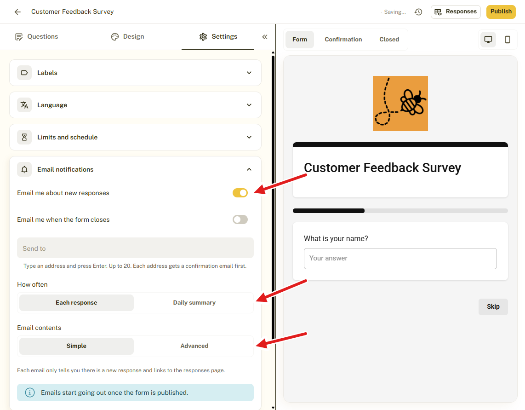Expand Limits and schedule section
The image size is (525, 410).
click(135, 137)
